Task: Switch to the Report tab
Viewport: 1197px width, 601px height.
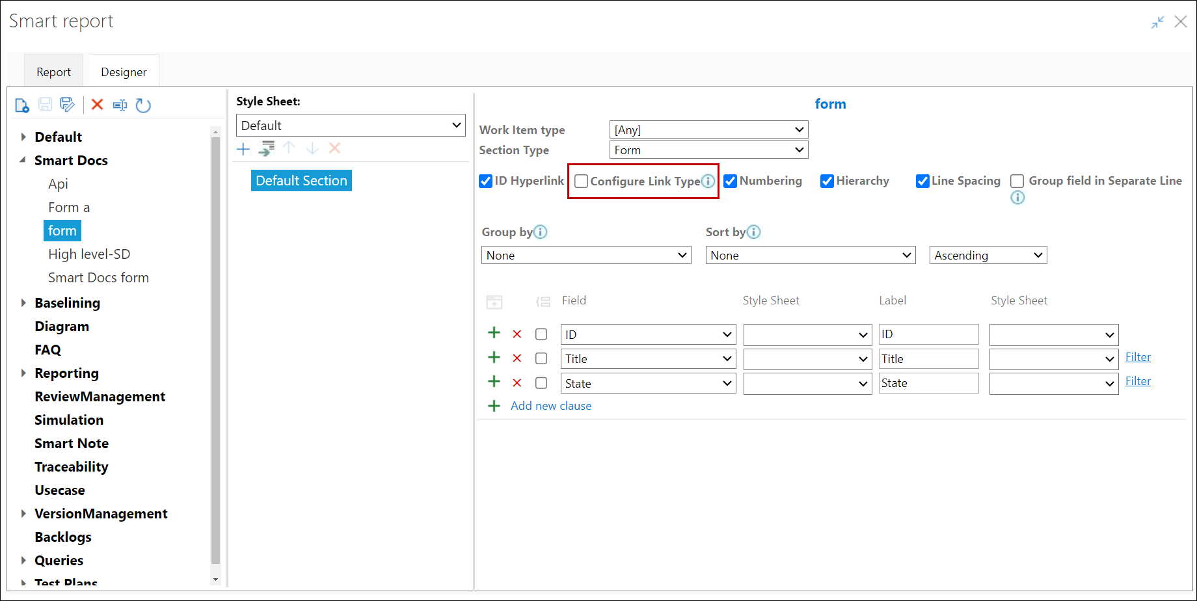Action: (x=53, y=72)
